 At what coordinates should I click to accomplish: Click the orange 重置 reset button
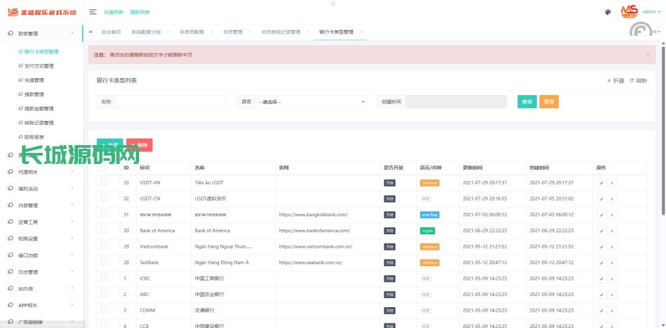coord(548,102)
